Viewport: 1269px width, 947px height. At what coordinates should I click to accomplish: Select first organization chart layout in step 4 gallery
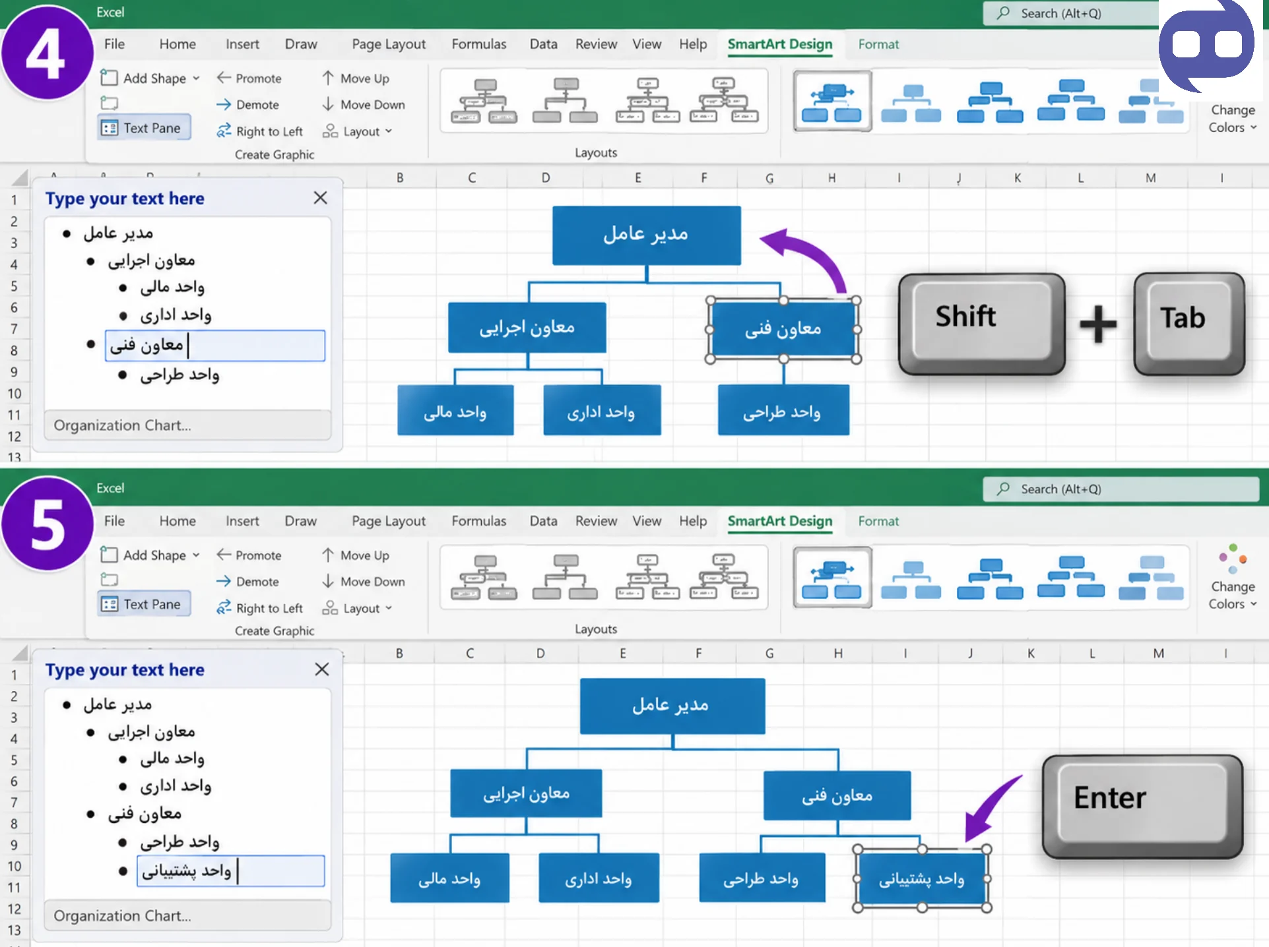pos(484,101)
